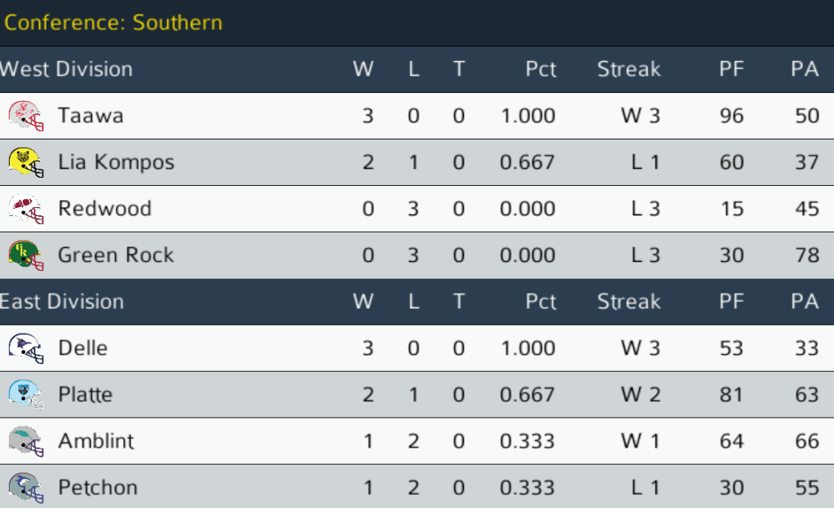Screen dimensions: 834x508
Task: Click the Taawa team helmet icon
Action: [x=26, y=116]
